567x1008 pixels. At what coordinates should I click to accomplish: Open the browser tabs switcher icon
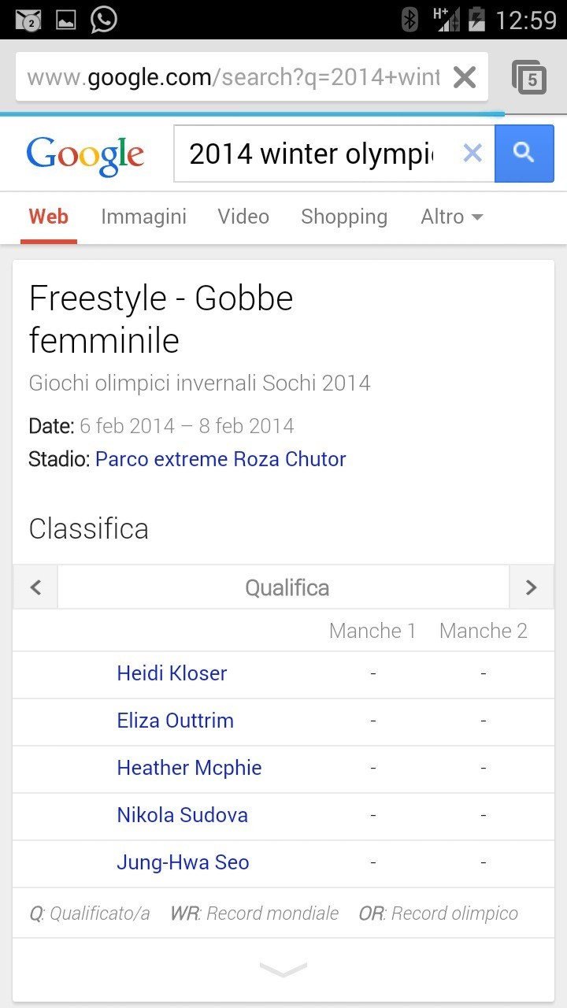point(529,77)
